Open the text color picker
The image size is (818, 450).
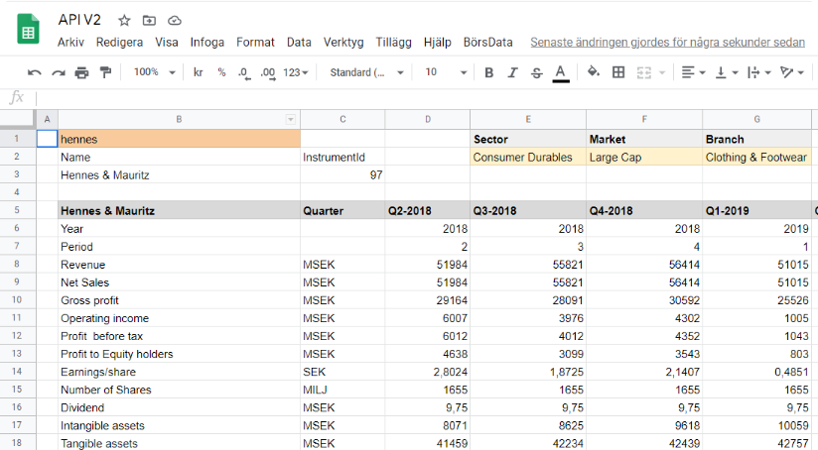pos(561,72)
